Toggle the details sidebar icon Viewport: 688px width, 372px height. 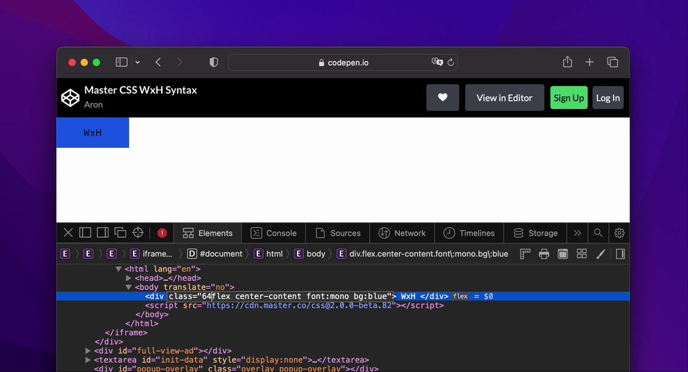(x=620, y=253)
